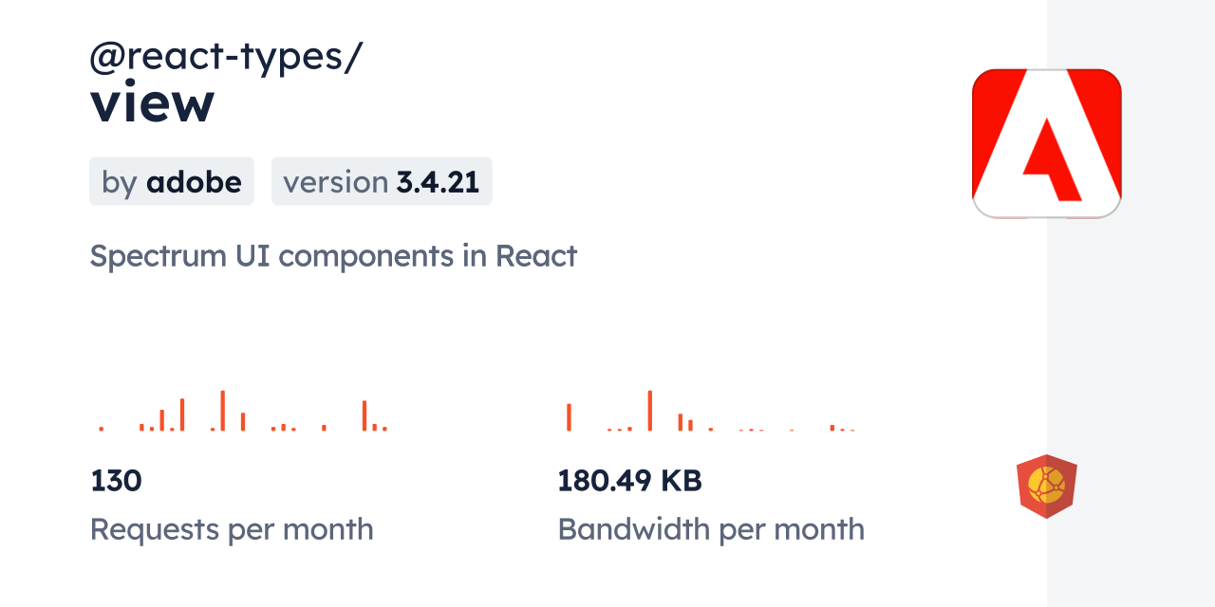This screenshot has width=1215, height=607.
Task: Click the gray strip on the right edge
Action: (1131, 303)
